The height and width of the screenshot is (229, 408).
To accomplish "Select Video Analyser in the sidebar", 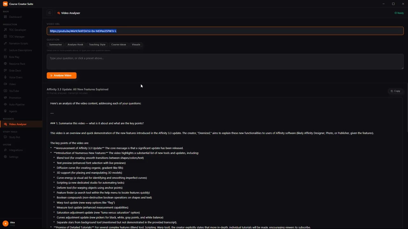I will (x=21, y=124).
